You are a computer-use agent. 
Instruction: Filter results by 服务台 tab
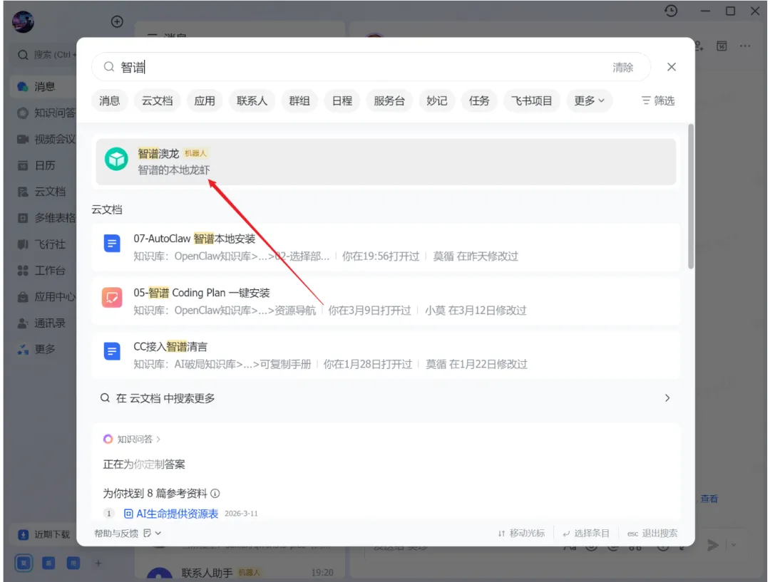point(389,100)
